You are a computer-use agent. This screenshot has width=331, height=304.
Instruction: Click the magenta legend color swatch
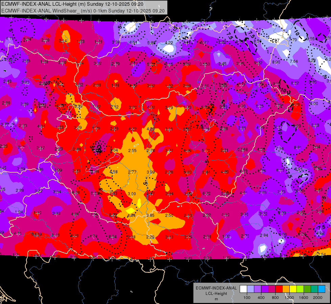(x=272, y=289)
